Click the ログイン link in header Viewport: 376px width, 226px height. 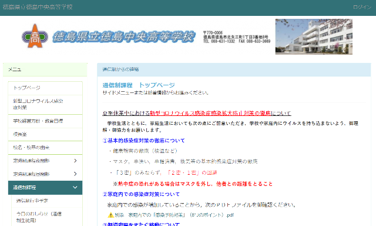coord(362,7)
